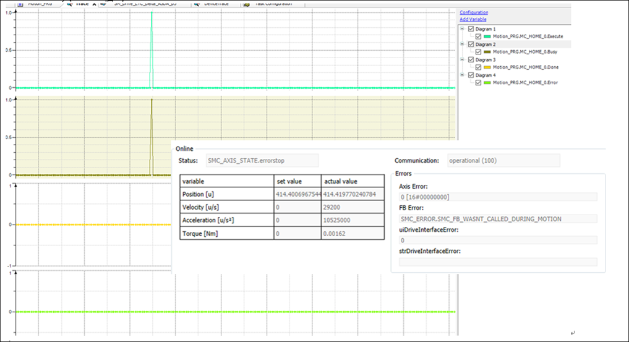629x342 pixels.
Task: Open the Configuration link
Action: point(474,12)
